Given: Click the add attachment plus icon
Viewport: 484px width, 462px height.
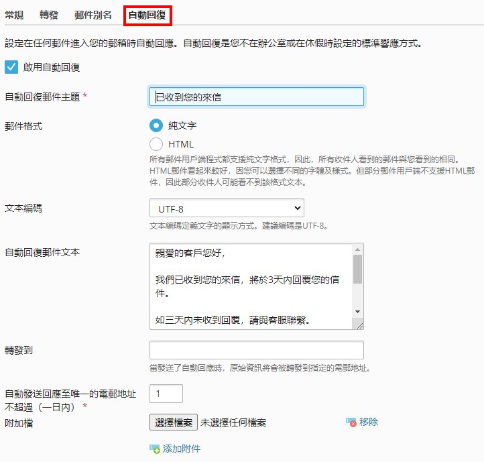Looking at the screenshot, I should pyautogui.click(x=155, y=449).
